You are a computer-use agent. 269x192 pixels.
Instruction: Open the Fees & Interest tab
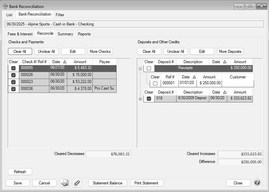(20, 34)
